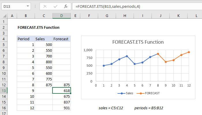Screen dimensions: 202x115
Task: Open the Name Box dropdown arrow
Action: coord(28,6)
